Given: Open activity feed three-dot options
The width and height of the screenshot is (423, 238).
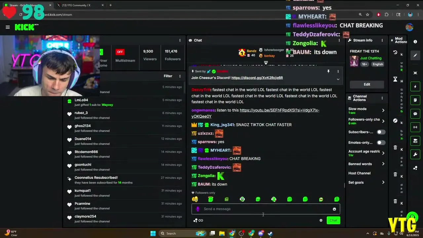Looking at the screenshot, I should pos(180,40).
